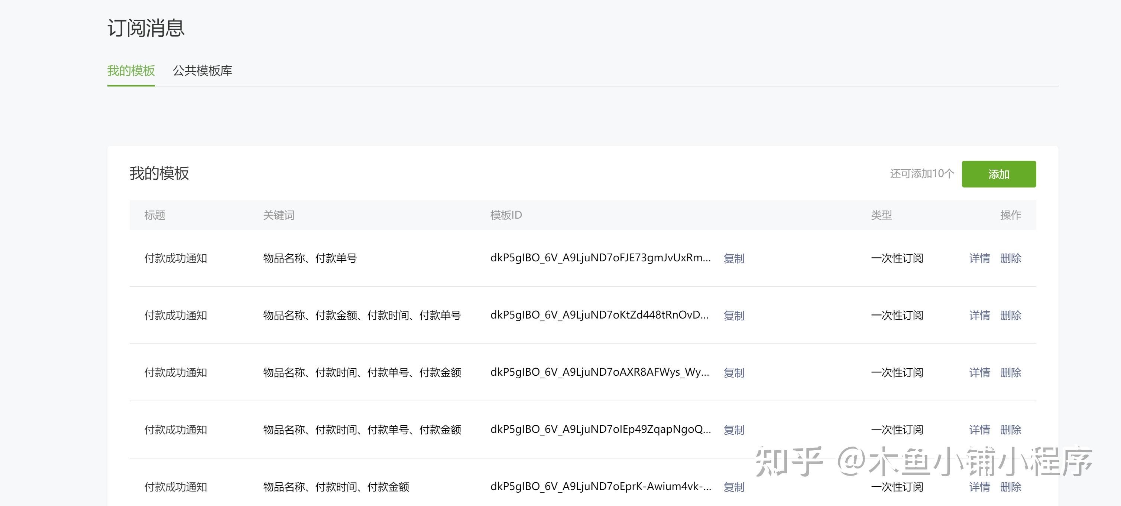
Task: Remove the fourth template via 删除
Action: (1011, 430)
